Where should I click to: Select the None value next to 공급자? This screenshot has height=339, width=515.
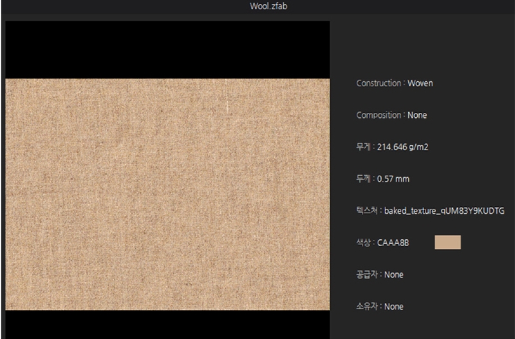(x=394, y=275)
